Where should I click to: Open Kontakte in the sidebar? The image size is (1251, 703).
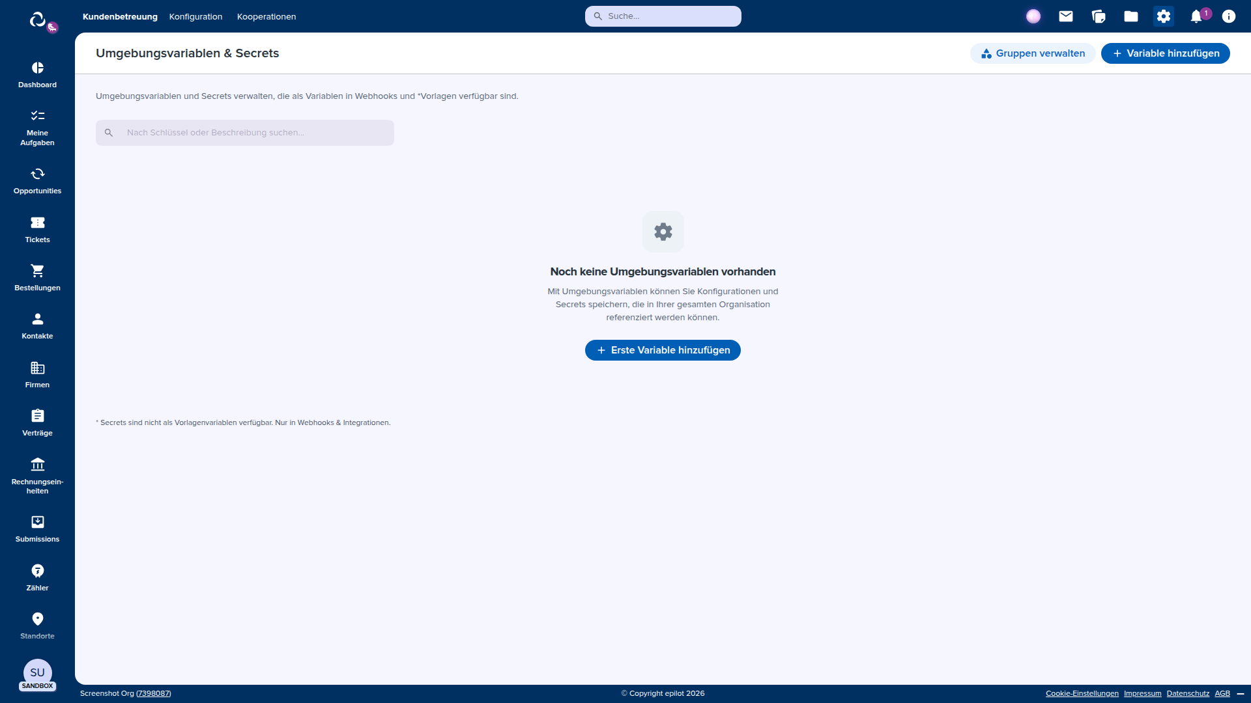(37, 327)
